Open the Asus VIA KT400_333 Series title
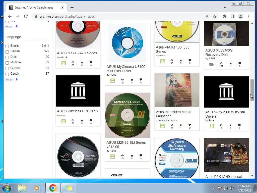This screenshot has width=257, height=193. (173, 50)
